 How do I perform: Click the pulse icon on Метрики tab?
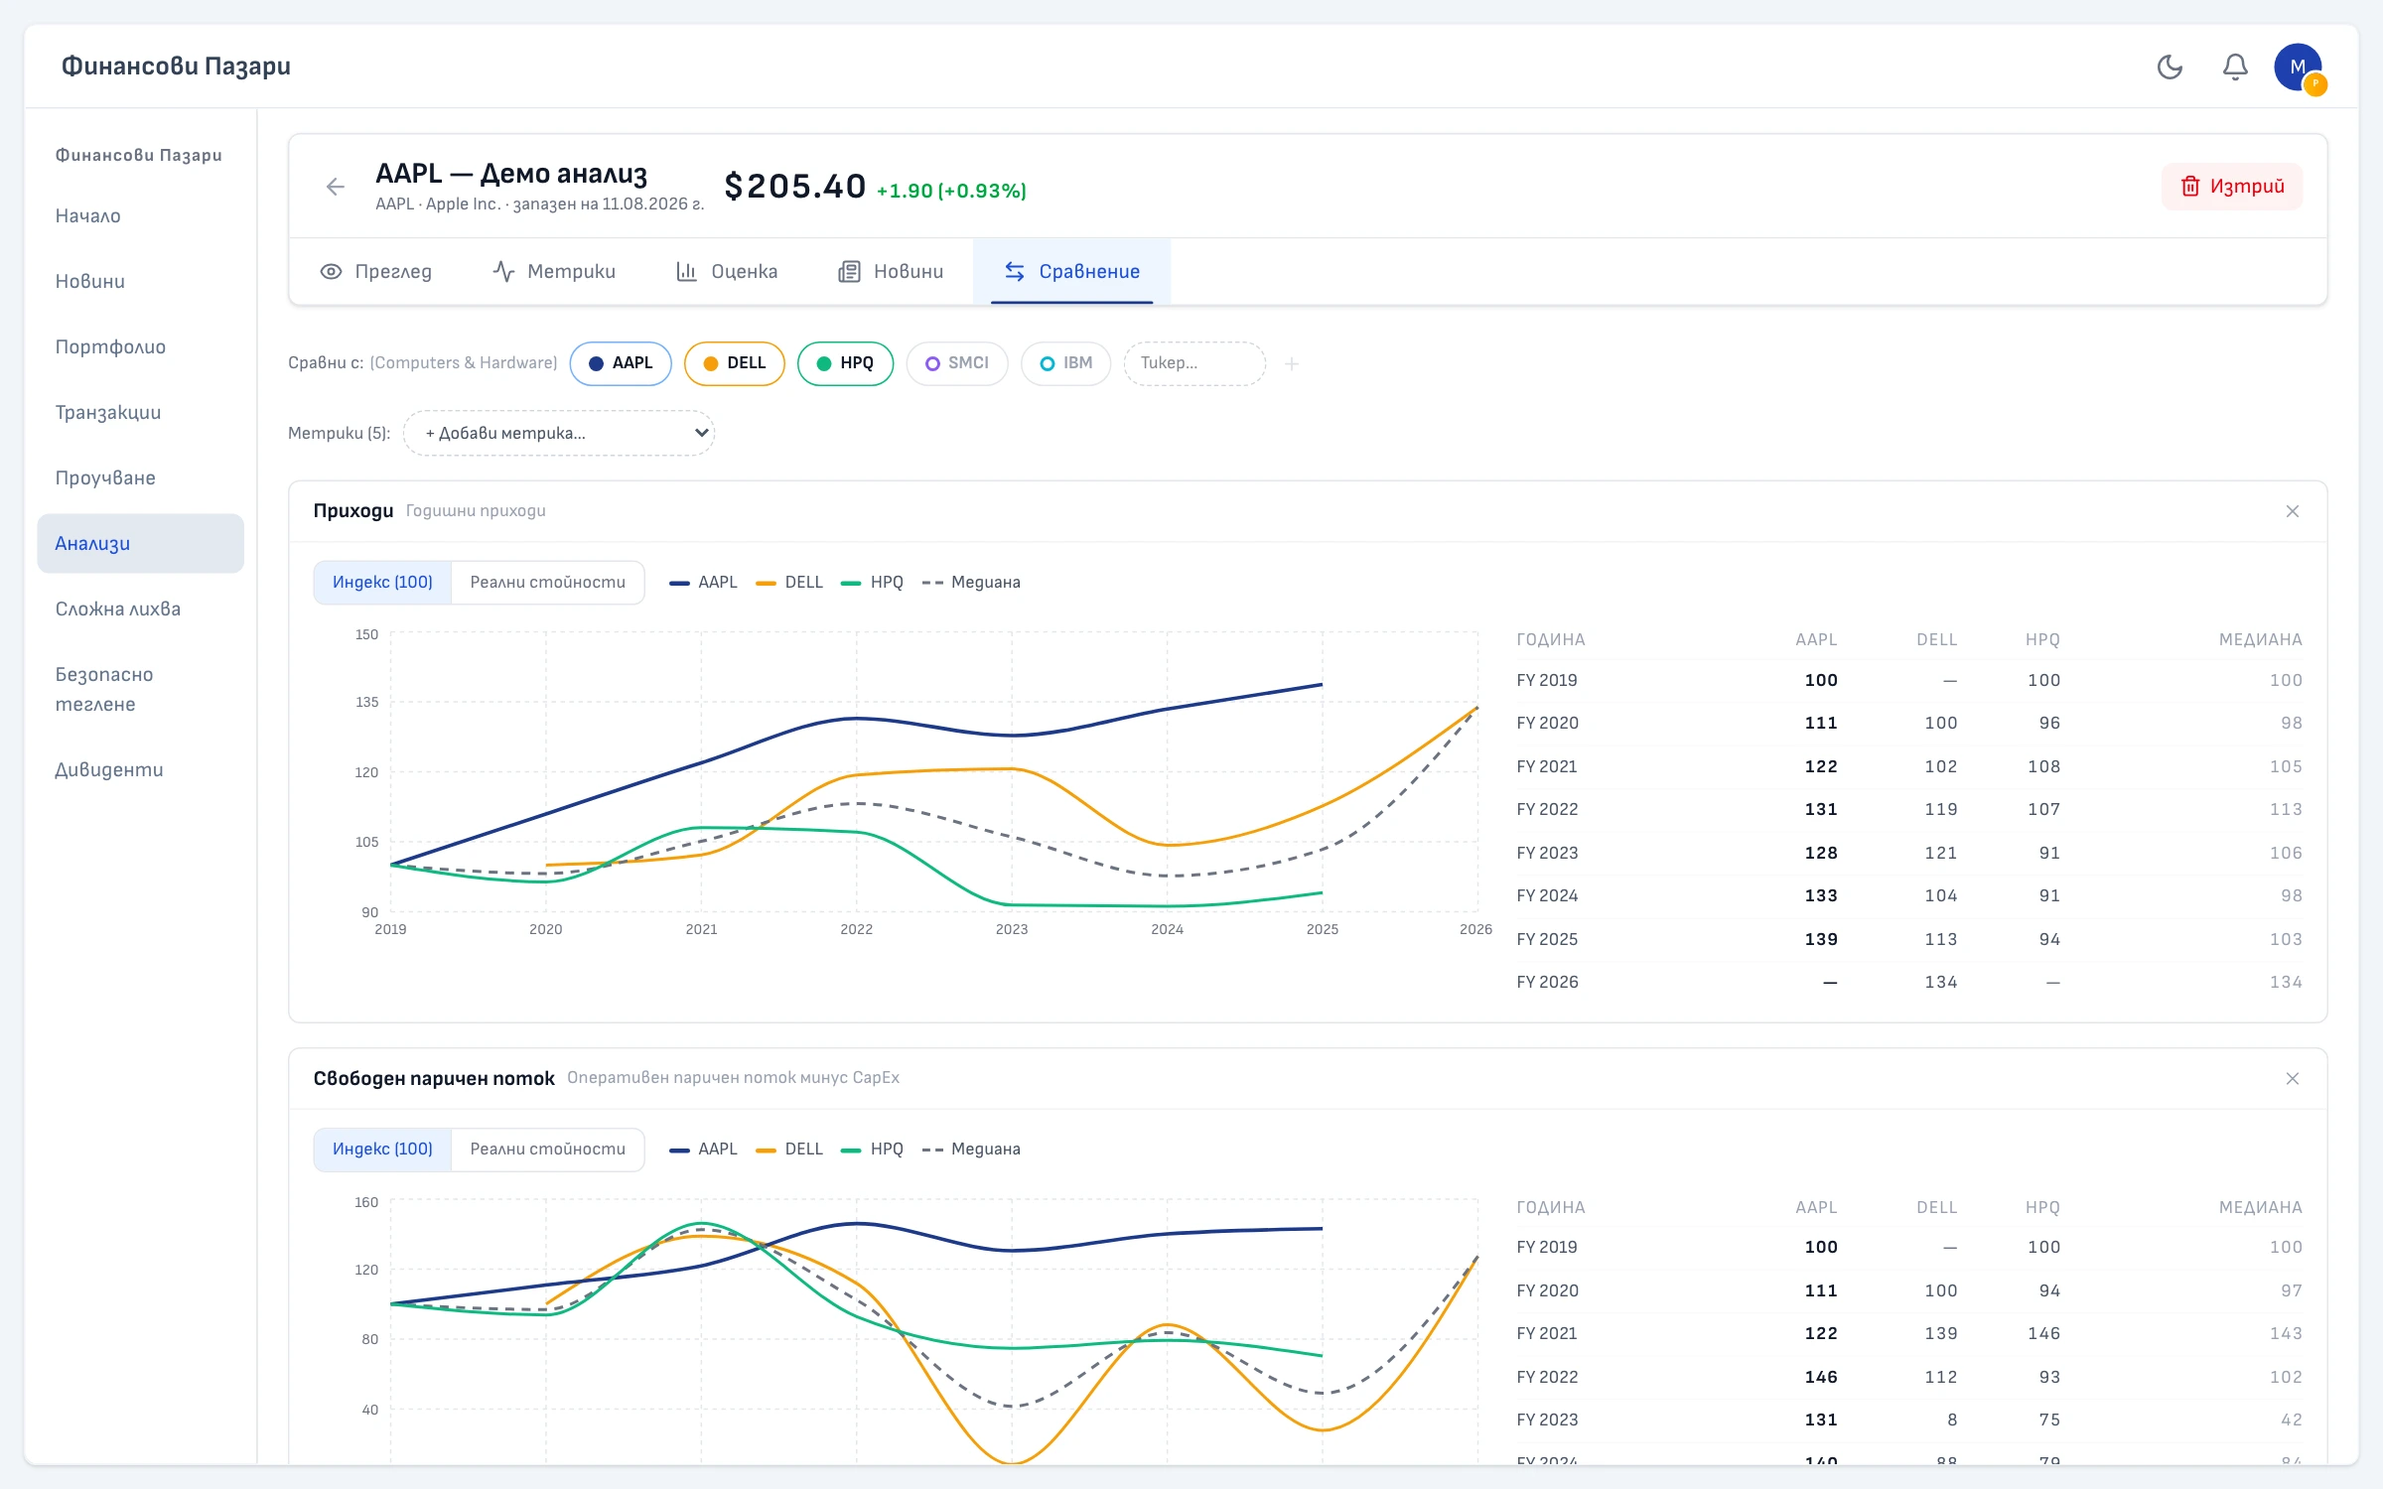[x=503, y=272]
